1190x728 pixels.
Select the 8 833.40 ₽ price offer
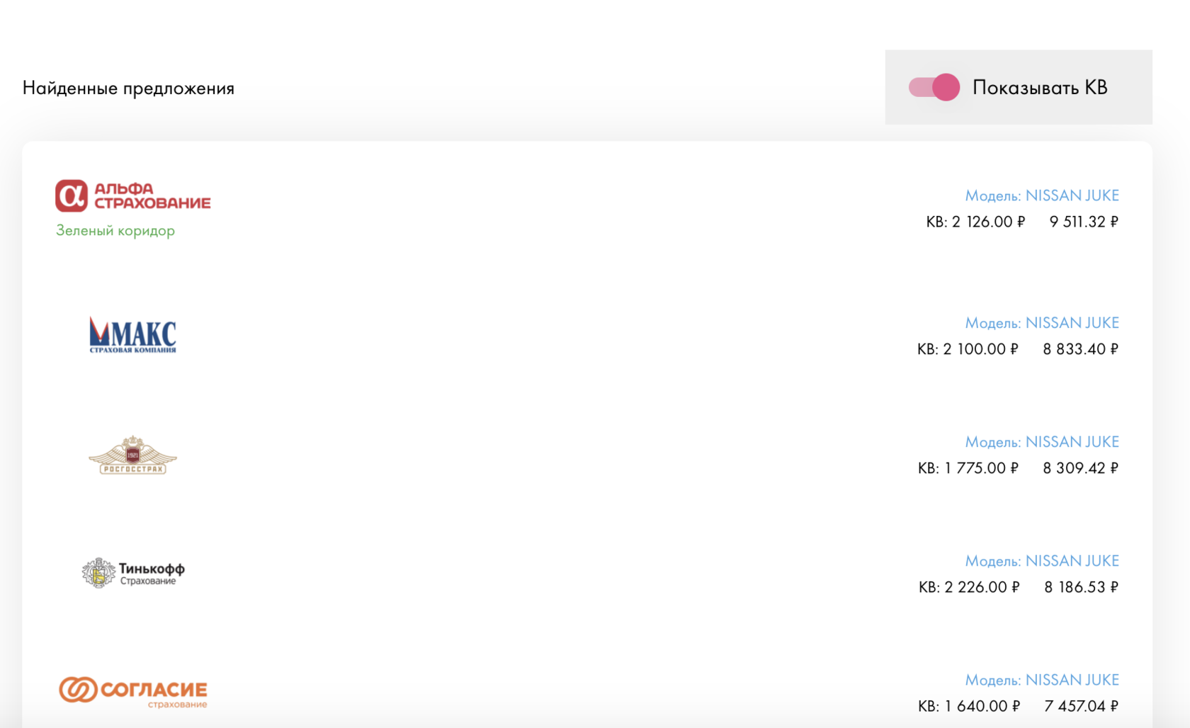(x=1081, y=349)
